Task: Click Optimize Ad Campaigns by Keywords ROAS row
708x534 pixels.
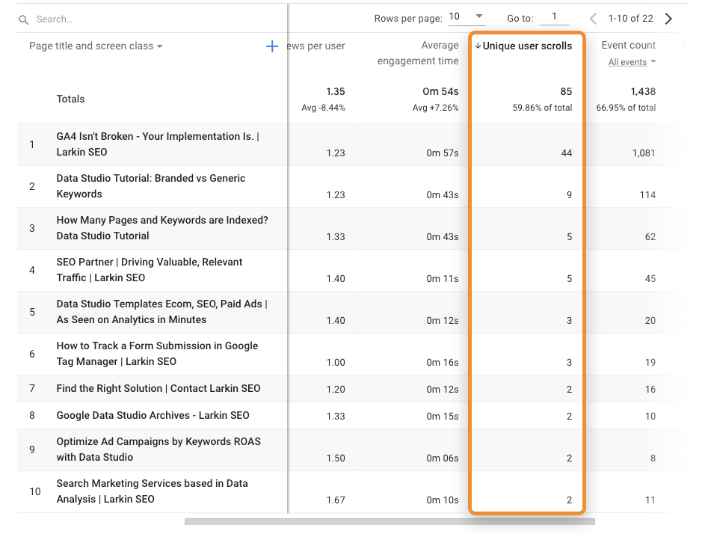Action: click(158, 449)
